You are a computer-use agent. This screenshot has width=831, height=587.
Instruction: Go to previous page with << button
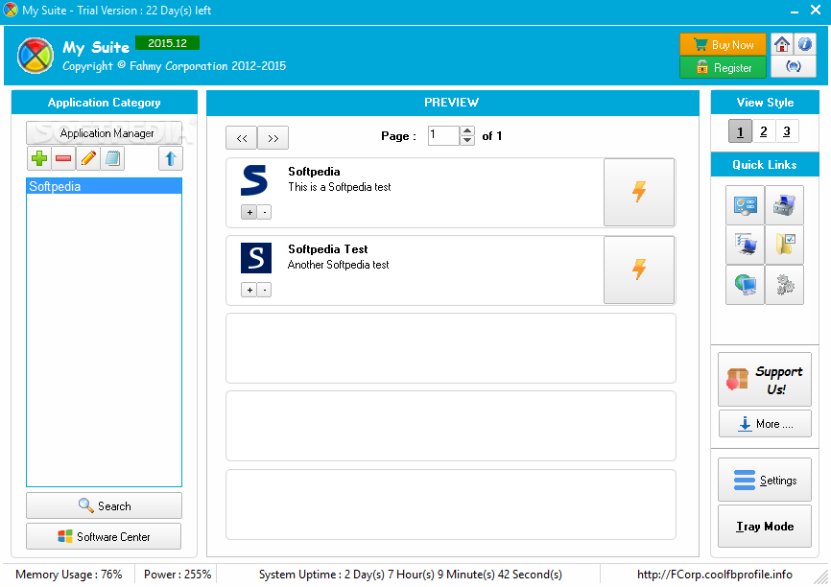coord(242,138)
